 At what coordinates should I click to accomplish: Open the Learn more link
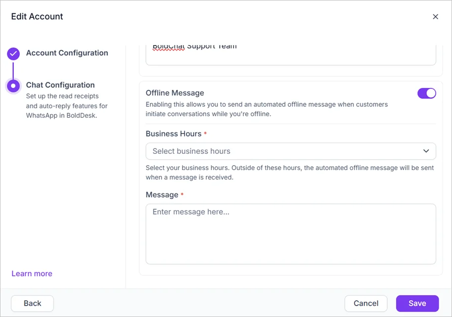pos(32,273)
